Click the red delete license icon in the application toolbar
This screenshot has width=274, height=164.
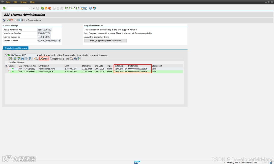pyautogui.click(x=12, y=20)
